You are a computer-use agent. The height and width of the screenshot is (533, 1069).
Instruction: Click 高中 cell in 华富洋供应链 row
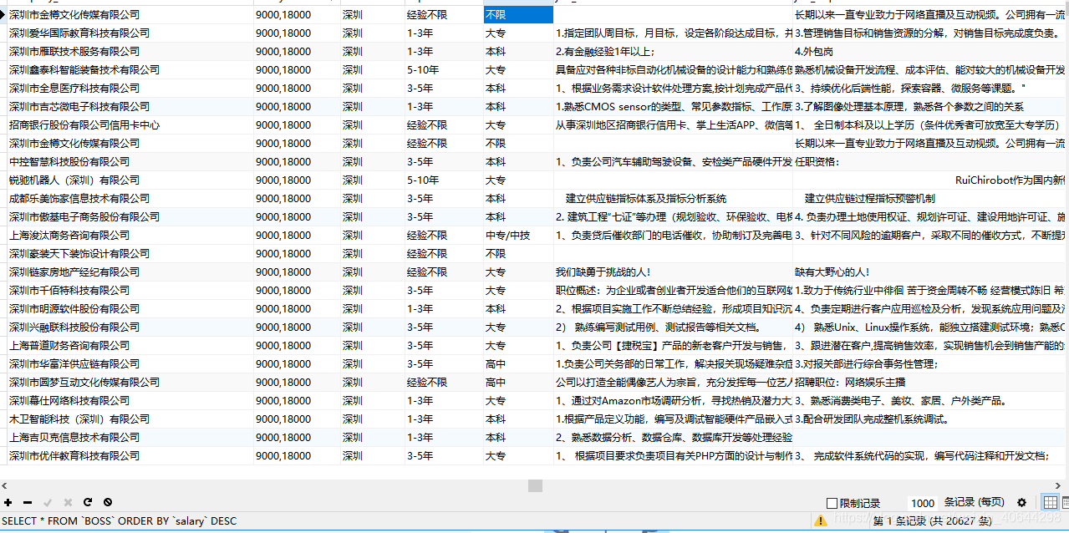518,363
